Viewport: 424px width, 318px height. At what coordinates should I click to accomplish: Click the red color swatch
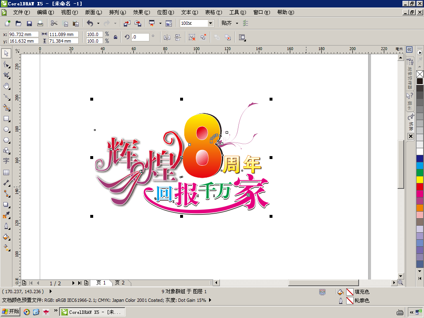[x=420, y=187]
